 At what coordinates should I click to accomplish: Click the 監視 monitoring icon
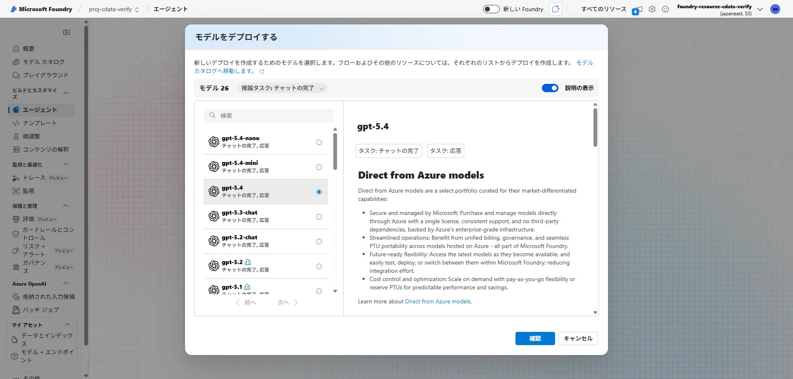(16, 191)
